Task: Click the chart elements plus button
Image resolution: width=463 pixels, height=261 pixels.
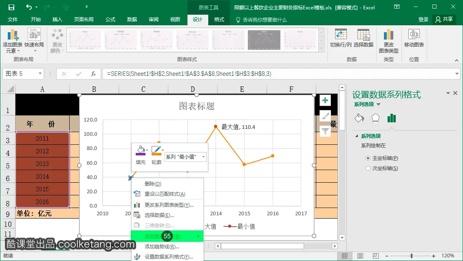Action: coord(325,100)
